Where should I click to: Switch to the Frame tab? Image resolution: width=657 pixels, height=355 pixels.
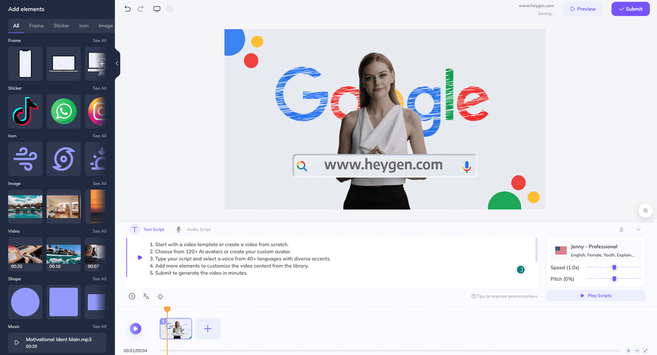tap(36, 26)
